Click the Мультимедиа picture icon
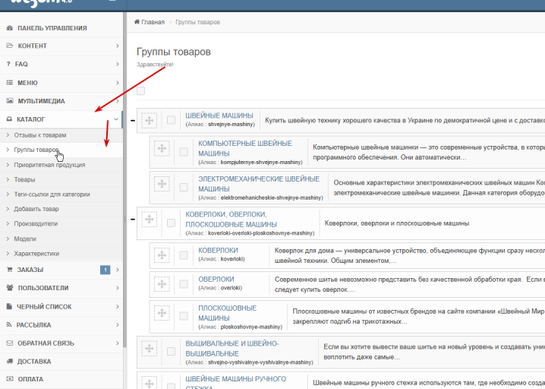This screenshot has height=389, width=545. [10, 101]
